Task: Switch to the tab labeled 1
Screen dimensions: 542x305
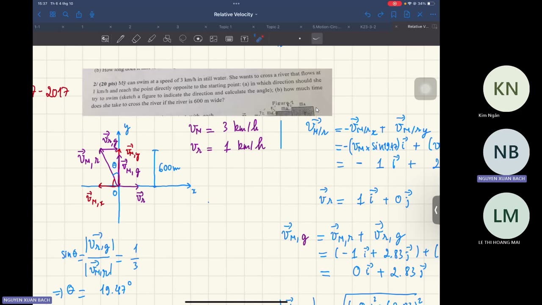Action: 83,27
